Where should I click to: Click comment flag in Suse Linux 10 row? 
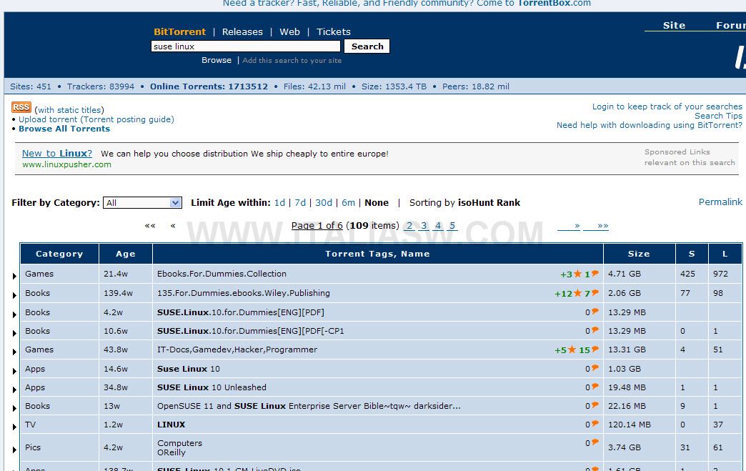595,368
